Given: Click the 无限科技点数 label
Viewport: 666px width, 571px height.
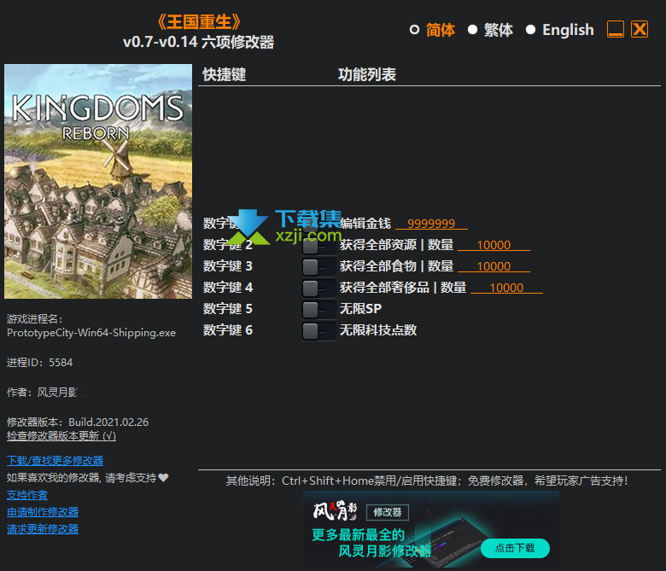Looking at the screenshot, I should (x=378, y=329).
